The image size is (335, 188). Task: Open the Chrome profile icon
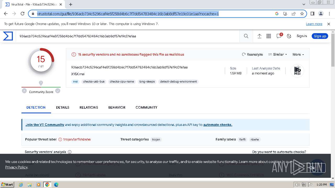[x=321, y=14]
